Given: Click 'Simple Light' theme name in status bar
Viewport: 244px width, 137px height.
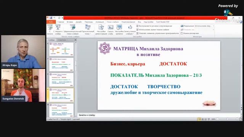Looking at the screenshot, I should point(66,119).
